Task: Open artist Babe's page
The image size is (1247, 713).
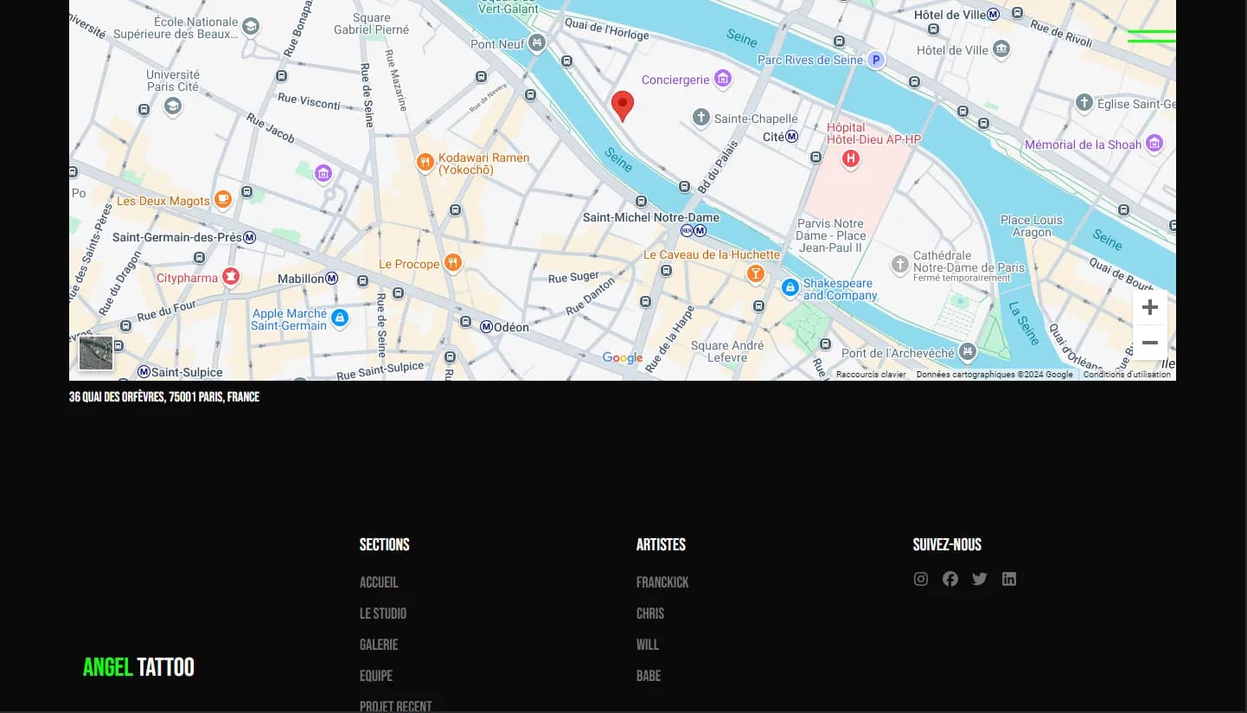Action: tap(649, 676)
